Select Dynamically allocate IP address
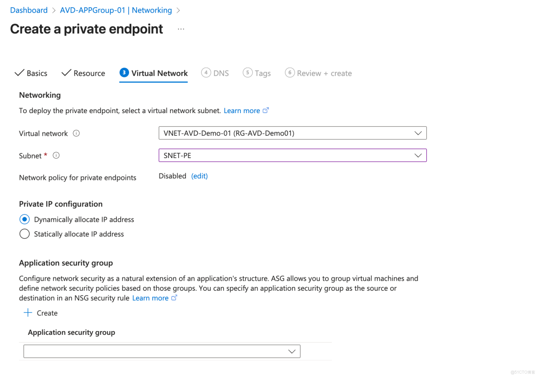The height and width of the screenshot is (377, 538). (x=24, y=219)
